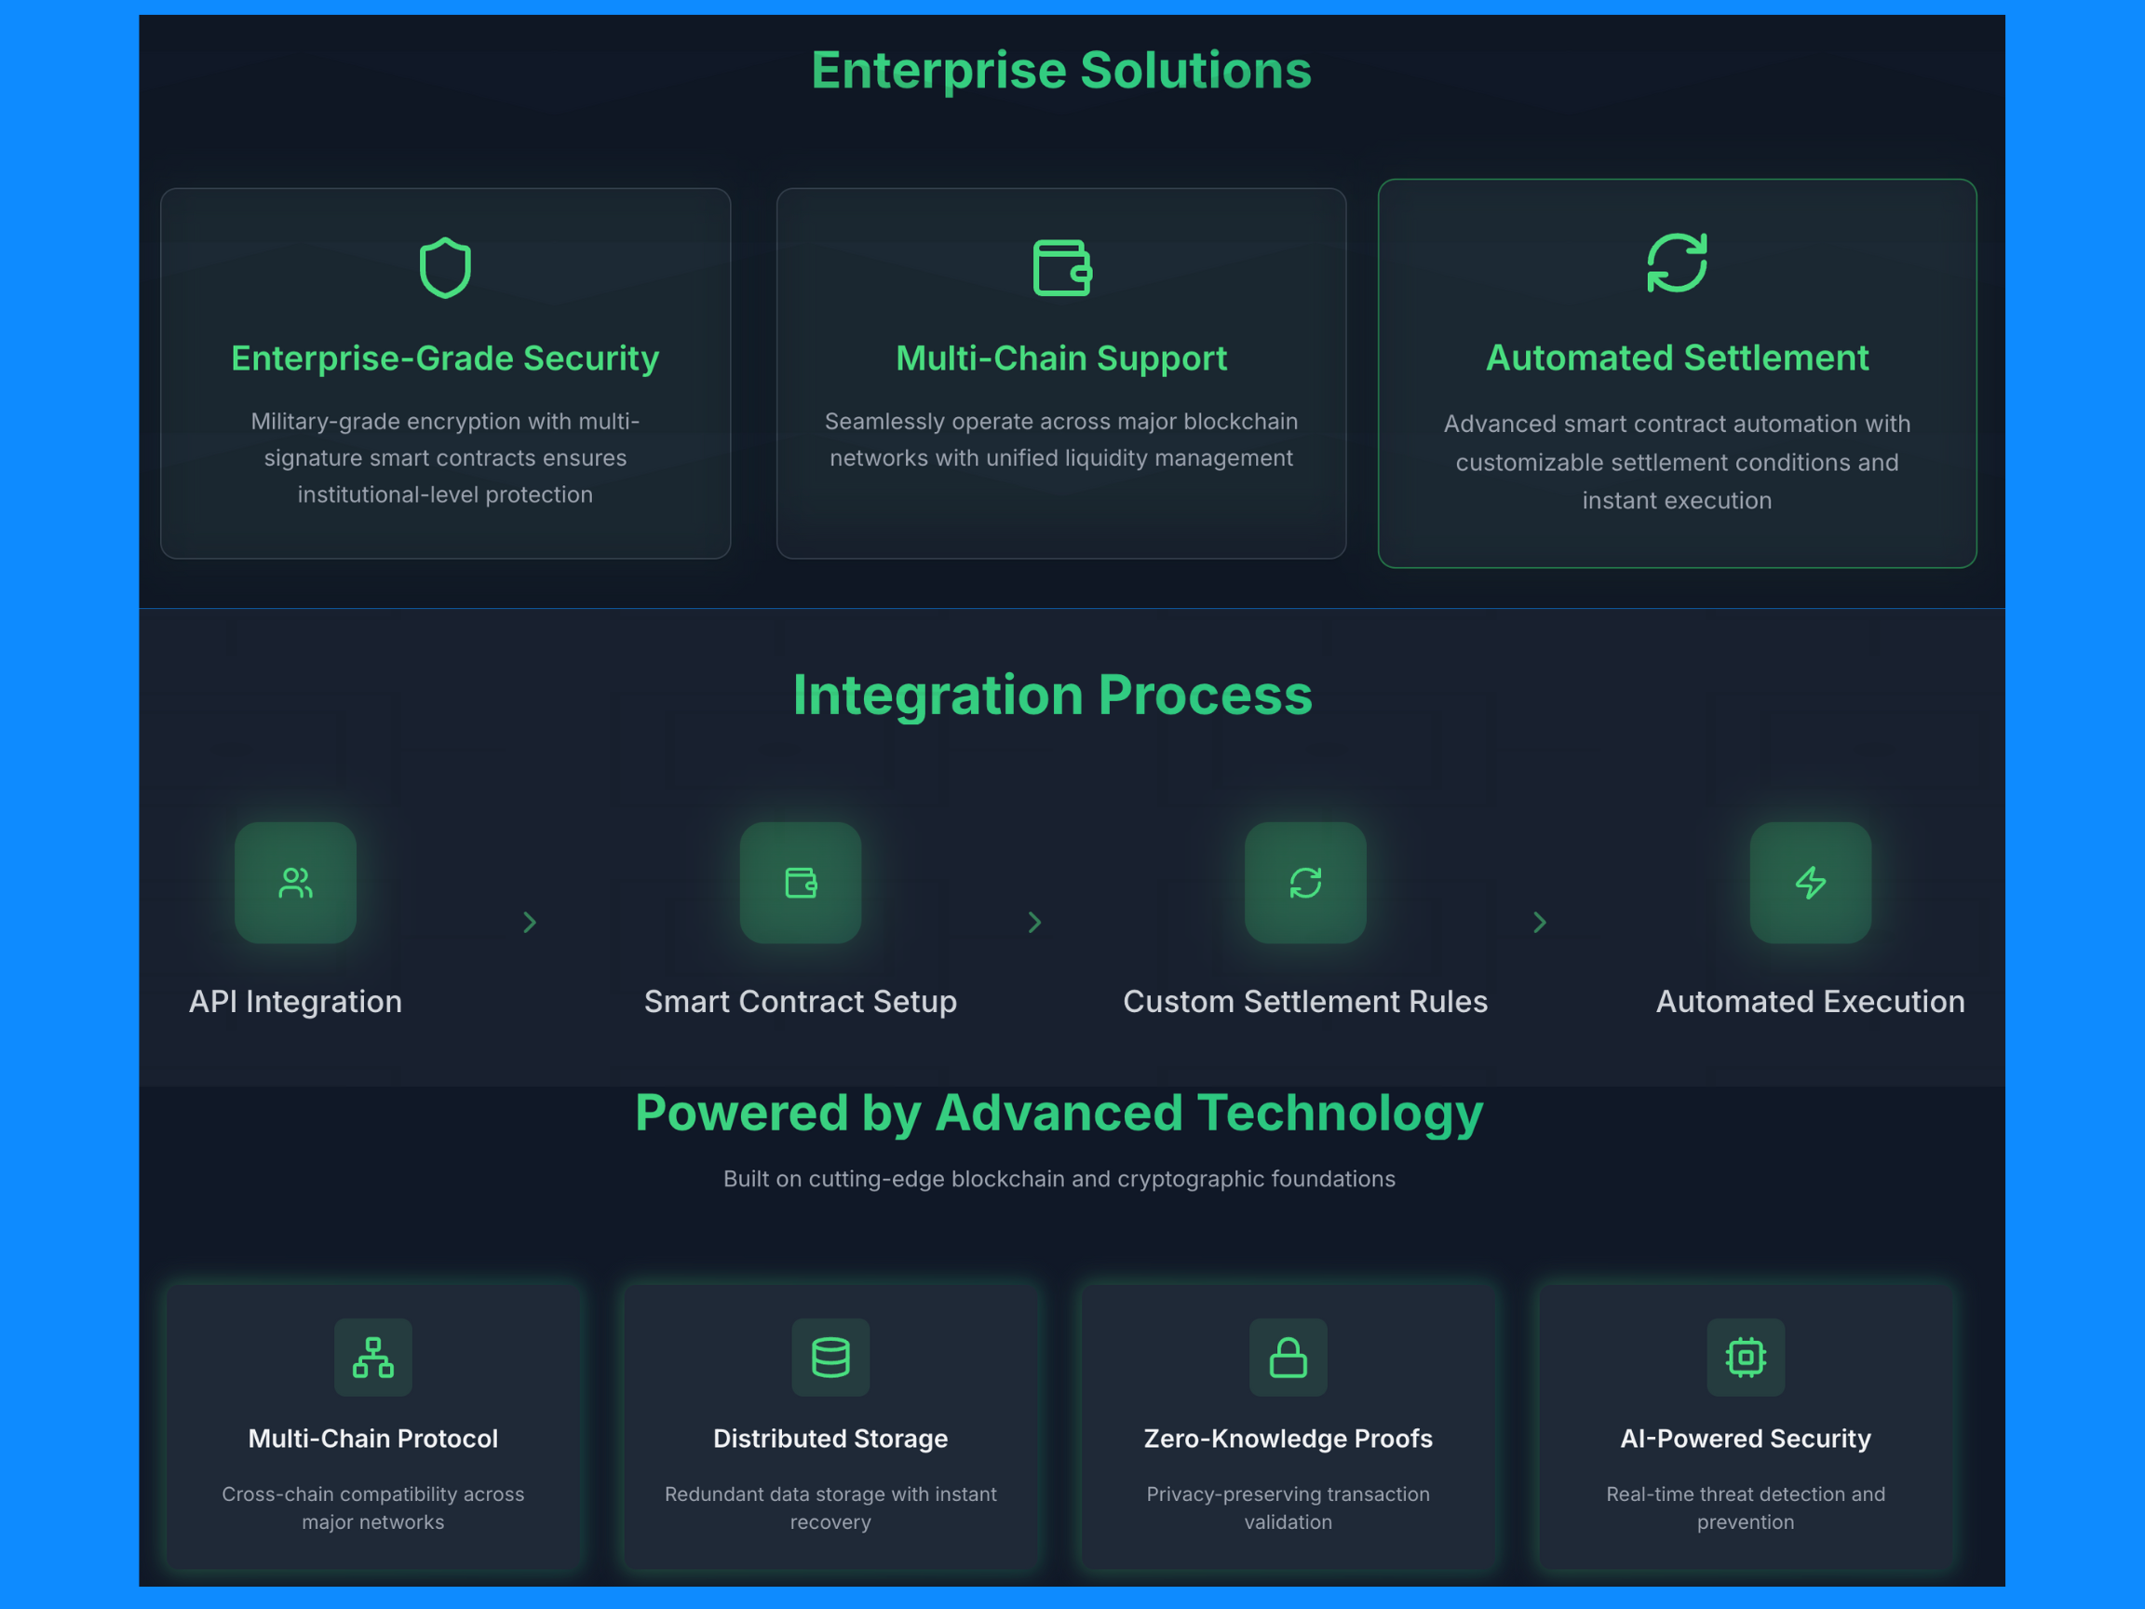Open the Multi-Chain Support card heading
This screenshot has height=1609, width=2145.
pos(1062,358)
